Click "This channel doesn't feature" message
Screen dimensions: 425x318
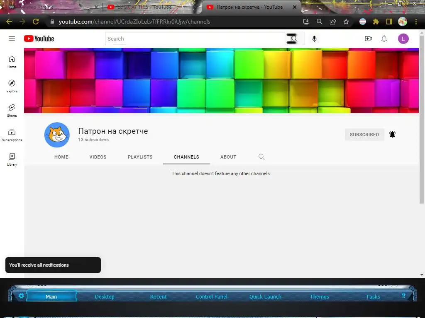coord(221,173)
